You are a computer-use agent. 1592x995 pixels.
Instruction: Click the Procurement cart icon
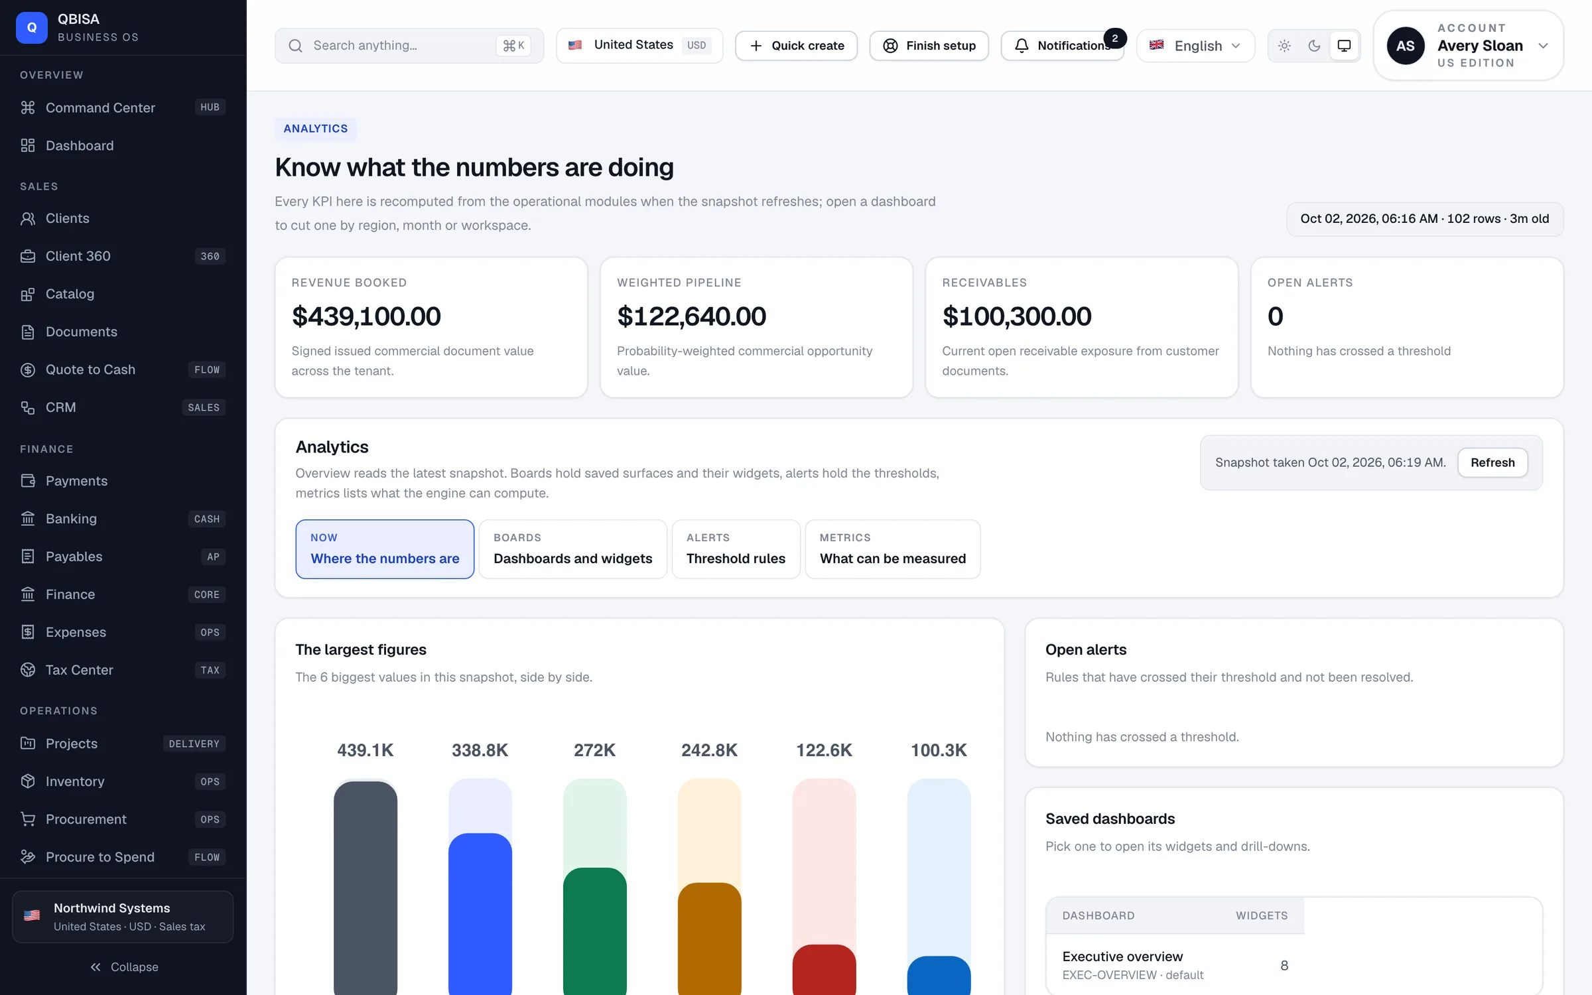pyautogui.click(x=28, y=819)
